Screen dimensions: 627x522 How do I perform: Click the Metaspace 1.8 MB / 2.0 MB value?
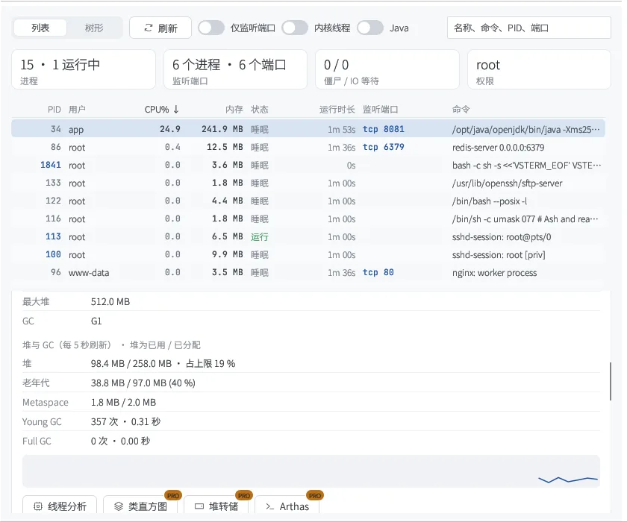123,402
